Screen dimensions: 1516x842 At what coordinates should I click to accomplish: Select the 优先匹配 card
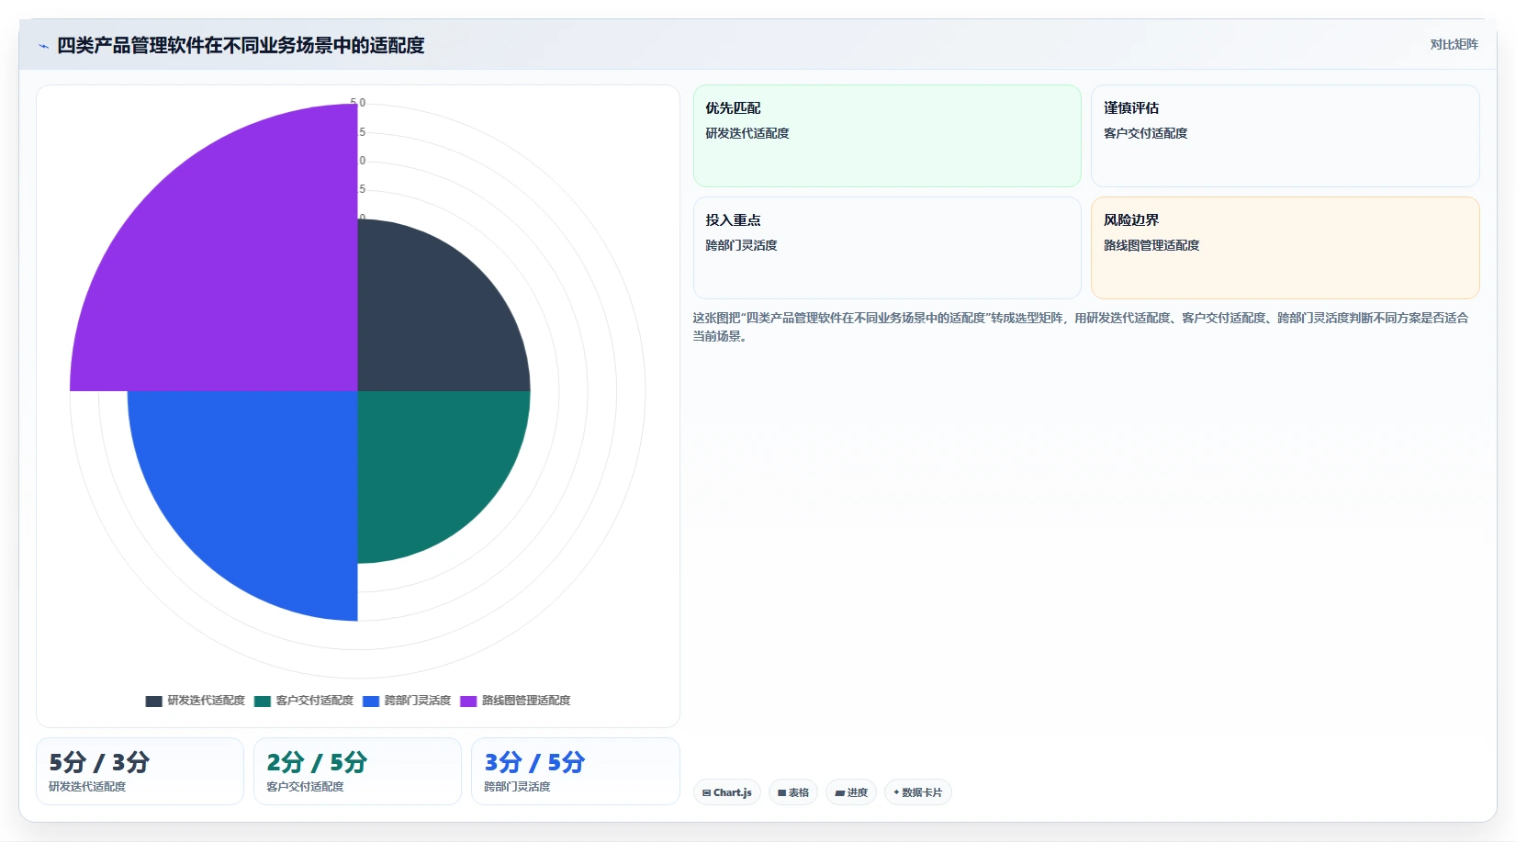(x=887, y=136)
